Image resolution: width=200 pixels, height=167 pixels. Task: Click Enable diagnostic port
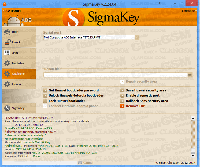pyautogui.click(x=143, y=95)
